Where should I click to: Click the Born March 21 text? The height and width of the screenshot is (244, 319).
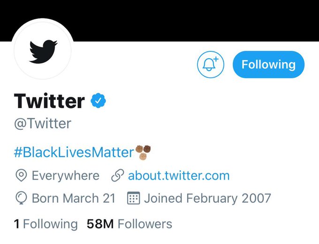(x=74, y=198)
